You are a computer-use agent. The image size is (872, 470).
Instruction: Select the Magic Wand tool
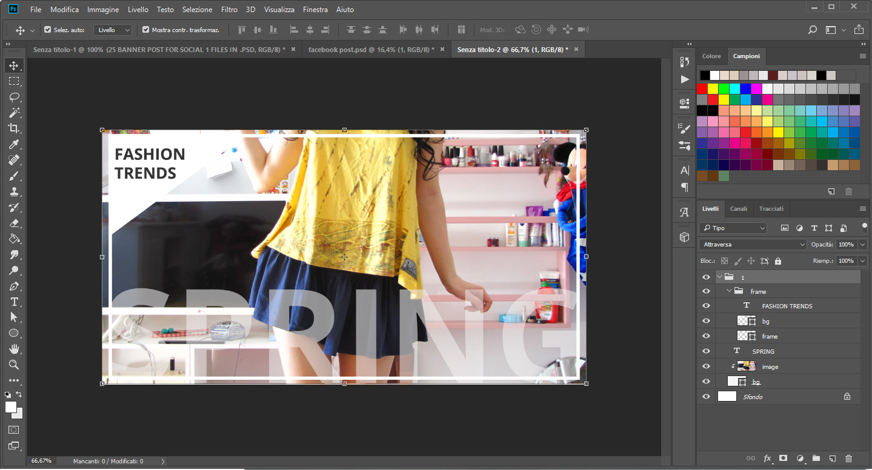pyautogui.click(x=13, y=113)
